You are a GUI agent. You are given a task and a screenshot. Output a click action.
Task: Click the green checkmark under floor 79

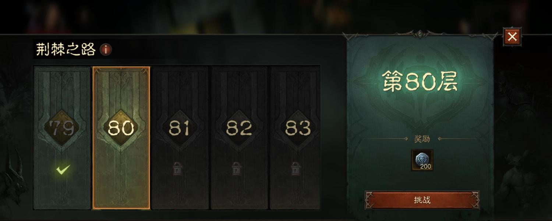coord(63,170)
